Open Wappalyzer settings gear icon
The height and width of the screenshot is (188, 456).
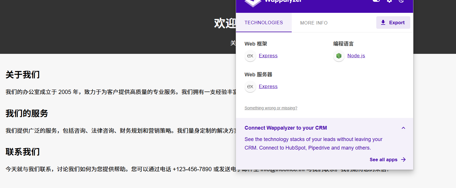point(389,1)
